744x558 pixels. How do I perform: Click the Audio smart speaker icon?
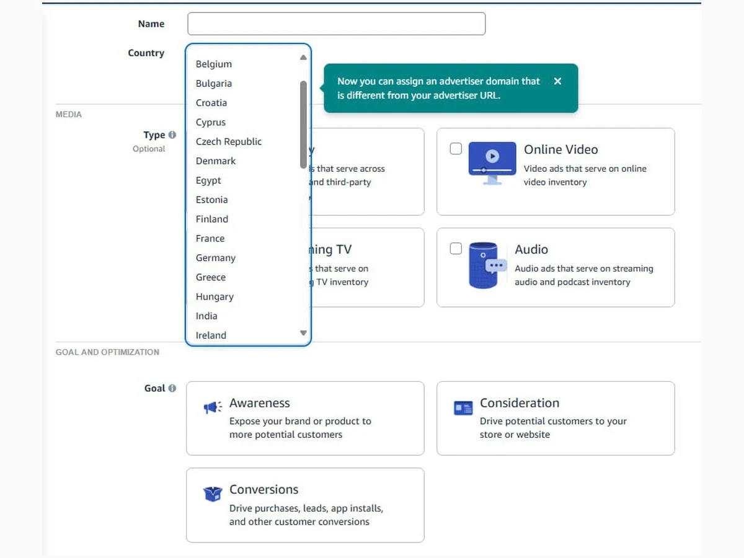[x=487, y=265]
